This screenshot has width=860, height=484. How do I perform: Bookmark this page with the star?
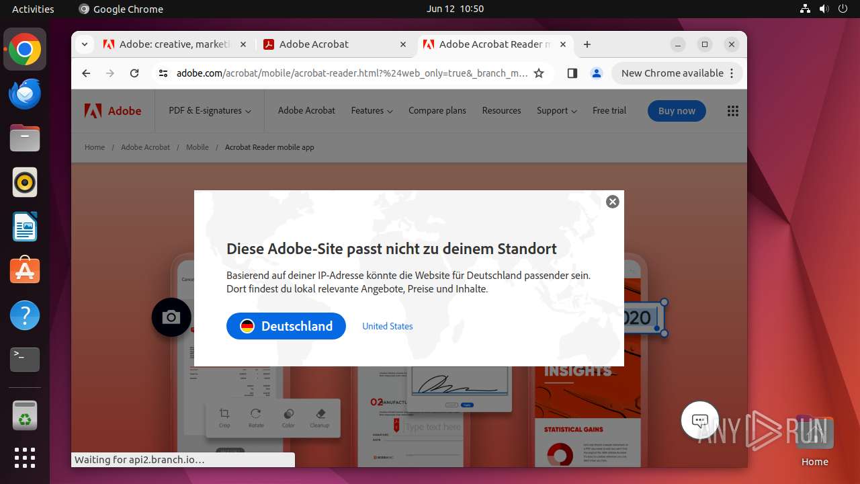click(539, 73)
